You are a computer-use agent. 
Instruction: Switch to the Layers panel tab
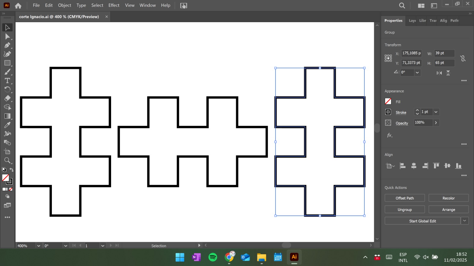click(412, 21)
